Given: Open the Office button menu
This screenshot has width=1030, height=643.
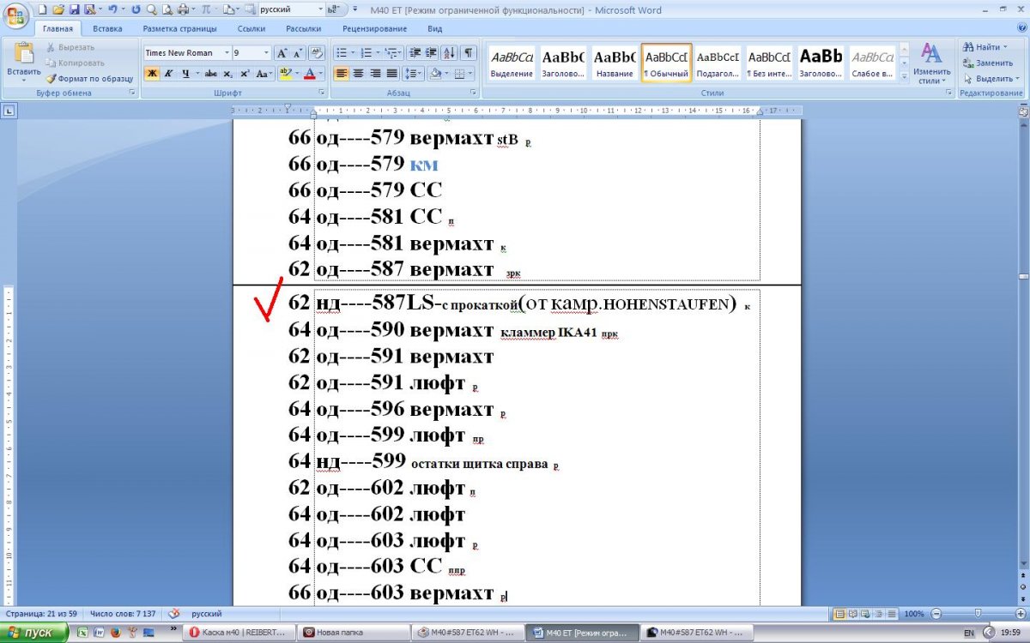Looking at the screenshot, I should 17,15.
